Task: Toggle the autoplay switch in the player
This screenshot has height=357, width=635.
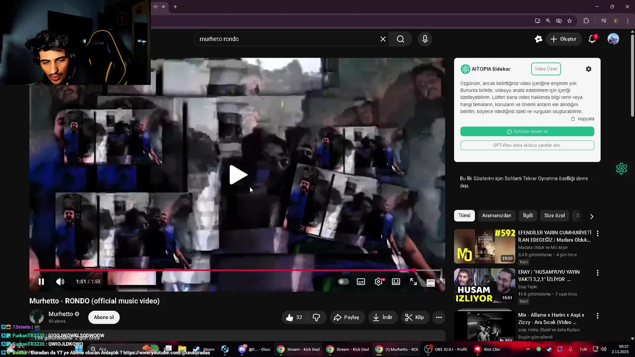Action: tap(343, 282)
